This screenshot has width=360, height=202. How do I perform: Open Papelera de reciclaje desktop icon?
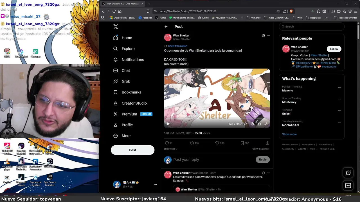pyautogui.click(x=35, y=180)
